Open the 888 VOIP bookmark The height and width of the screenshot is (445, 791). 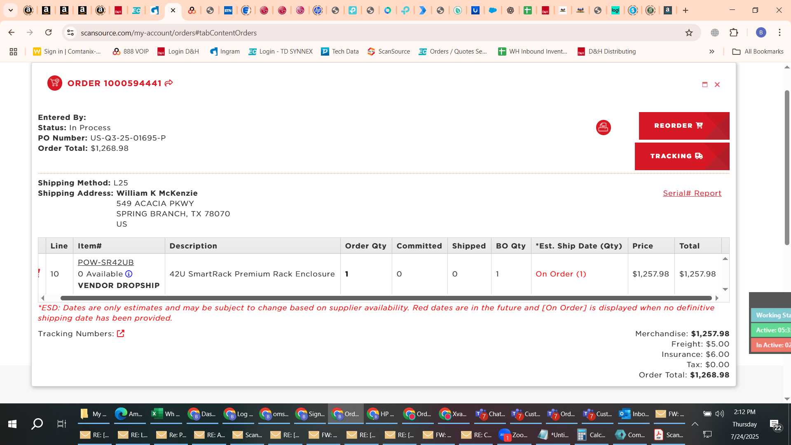pos(131,52)
